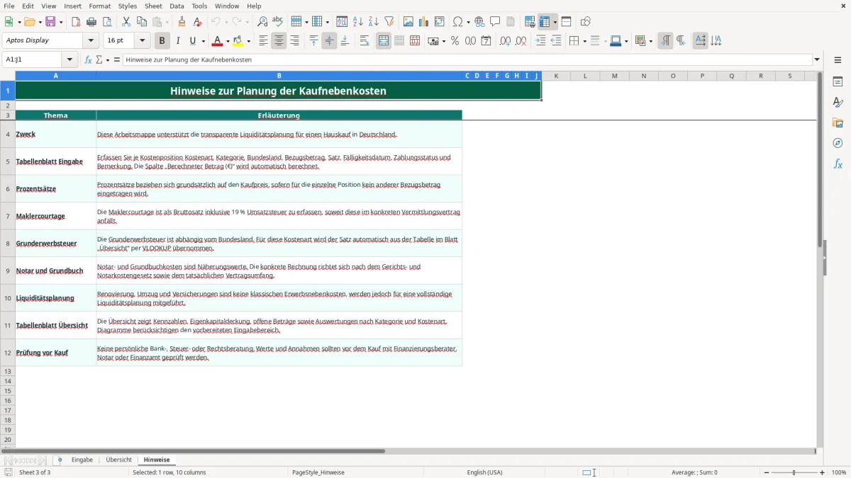Insert a hyperlink

479,22
